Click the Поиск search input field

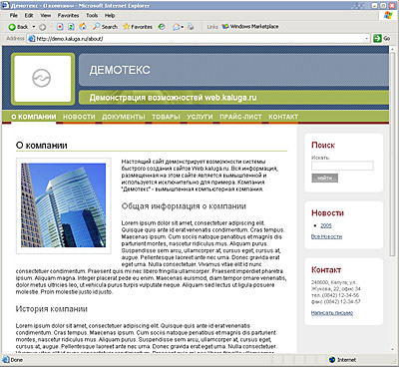click(x=342, y=166)
